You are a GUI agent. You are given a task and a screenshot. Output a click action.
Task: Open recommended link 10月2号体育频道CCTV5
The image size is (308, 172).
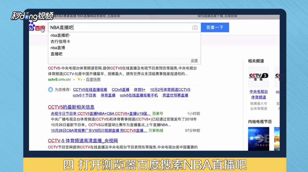(170, 90)
